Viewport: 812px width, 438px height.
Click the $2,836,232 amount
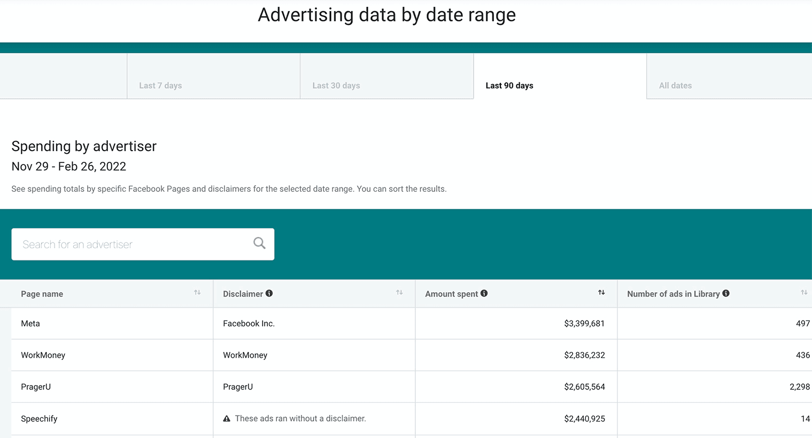tap(584, 355)
